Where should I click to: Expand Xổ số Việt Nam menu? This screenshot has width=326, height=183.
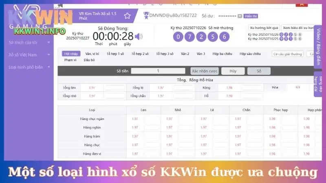click(29, 55)
